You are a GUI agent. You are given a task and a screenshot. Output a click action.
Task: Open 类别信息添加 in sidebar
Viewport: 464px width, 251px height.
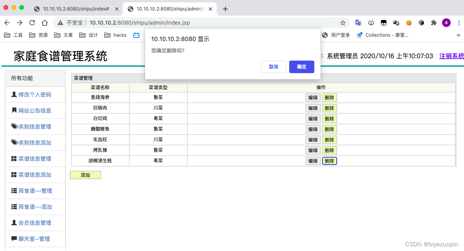tap(35, 143)
